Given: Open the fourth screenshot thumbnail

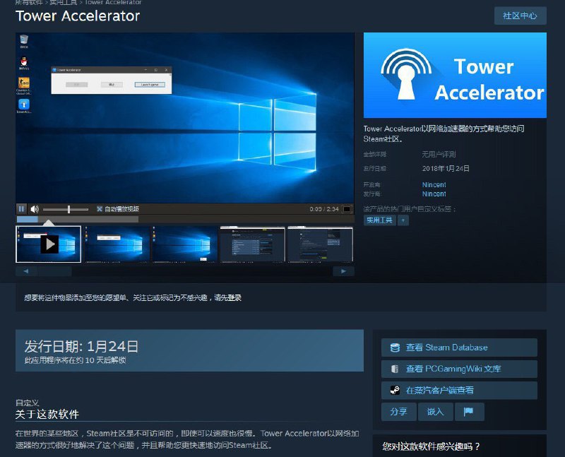Looking at the screenshot, I should [x=252, y=244].
